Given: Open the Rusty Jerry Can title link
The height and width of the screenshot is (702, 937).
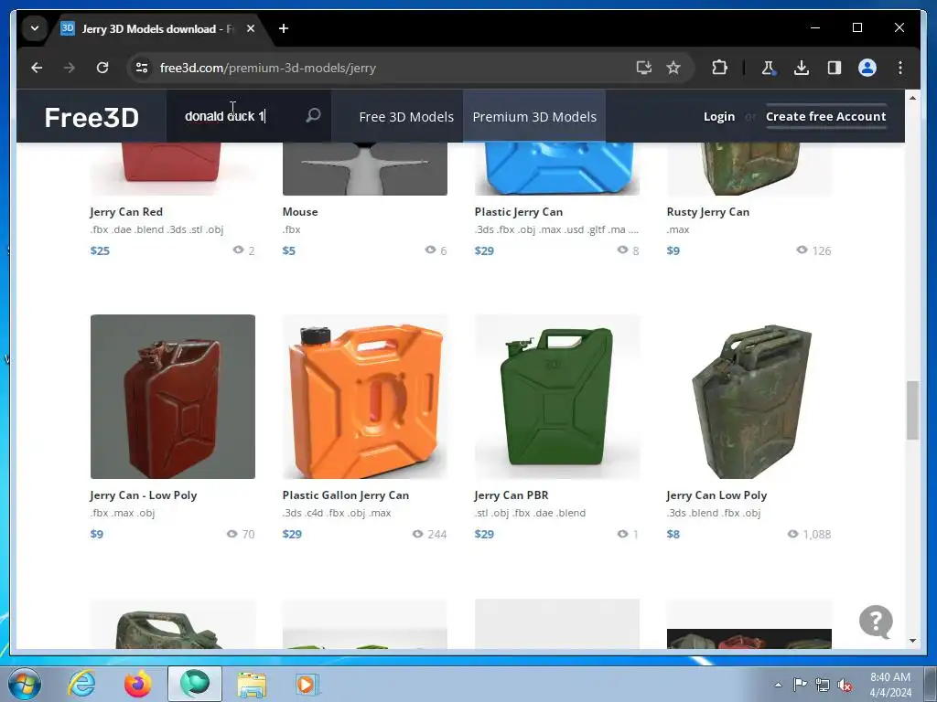Looking at the screenshot, I should coord(708,211).
